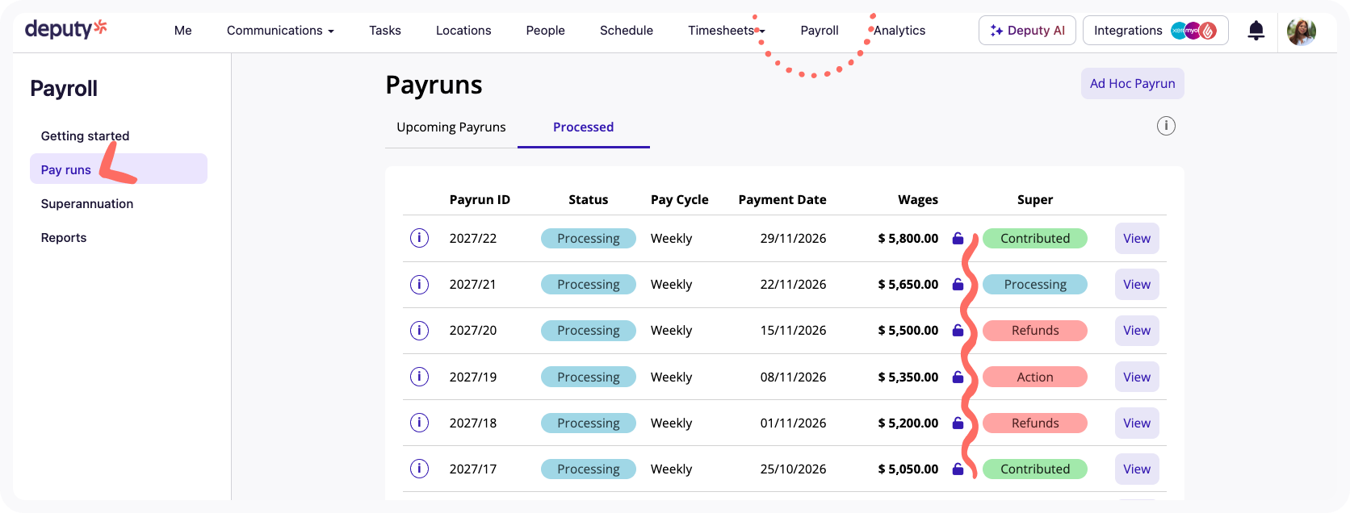This screenshot has height=513, width=1350.
Task: Click info icon for payrun 2027/20
Action: coord(419,330)
